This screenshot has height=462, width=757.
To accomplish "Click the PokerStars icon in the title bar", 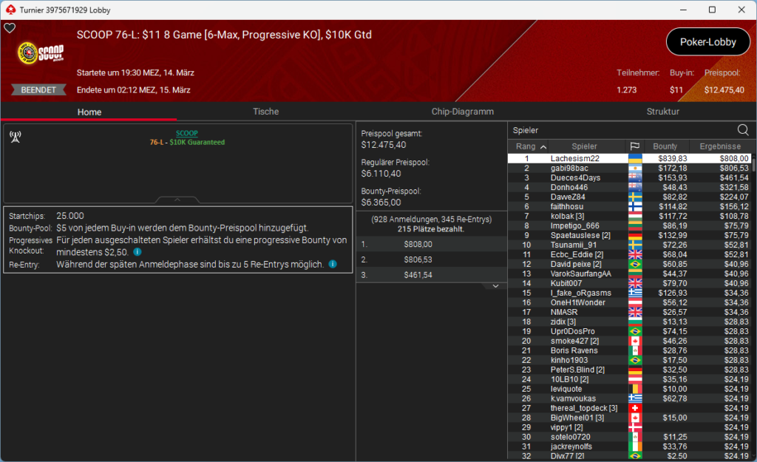I will click(x=10, y=10).
